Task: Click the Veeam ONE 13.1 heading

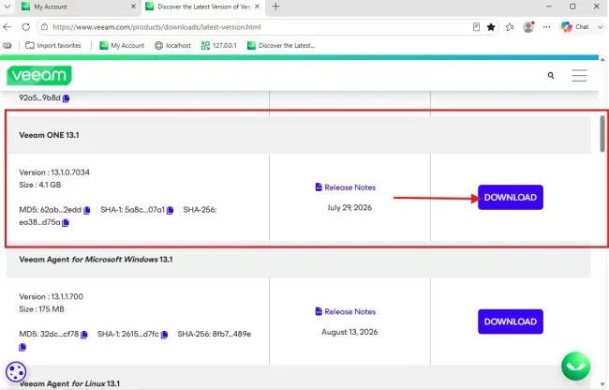Action: tap(50, 135)
